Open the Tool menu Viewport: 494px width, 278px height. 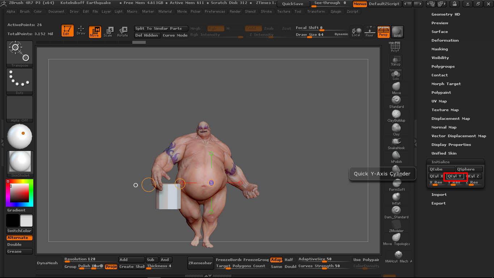click(298, 11)
